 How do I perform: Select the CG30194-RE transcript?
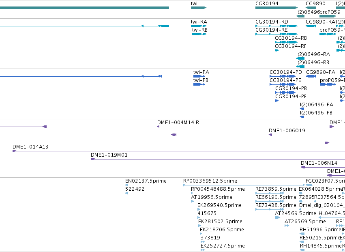[x=276, y=34]
